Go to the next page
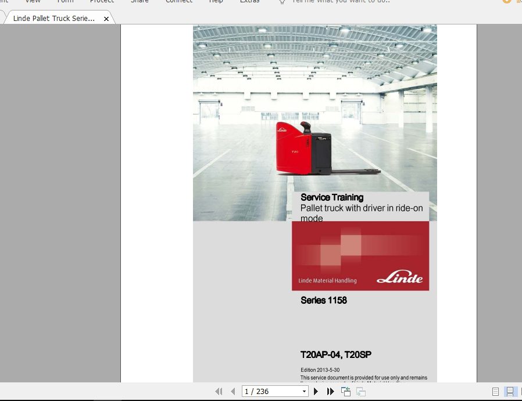The image size is (522, 401). [x=316, y=391]
